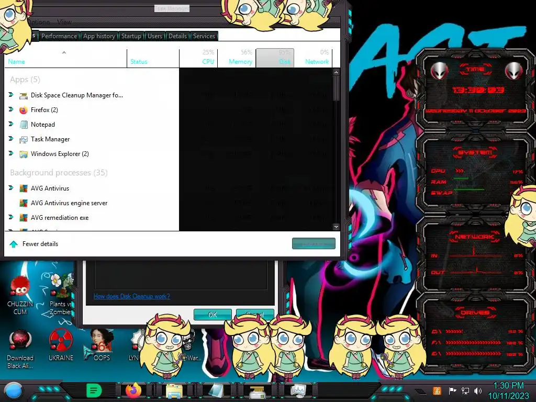Screen dimensions: 536x402
Task: Show hidden tray icons arrow
Action: coord(421,392)
